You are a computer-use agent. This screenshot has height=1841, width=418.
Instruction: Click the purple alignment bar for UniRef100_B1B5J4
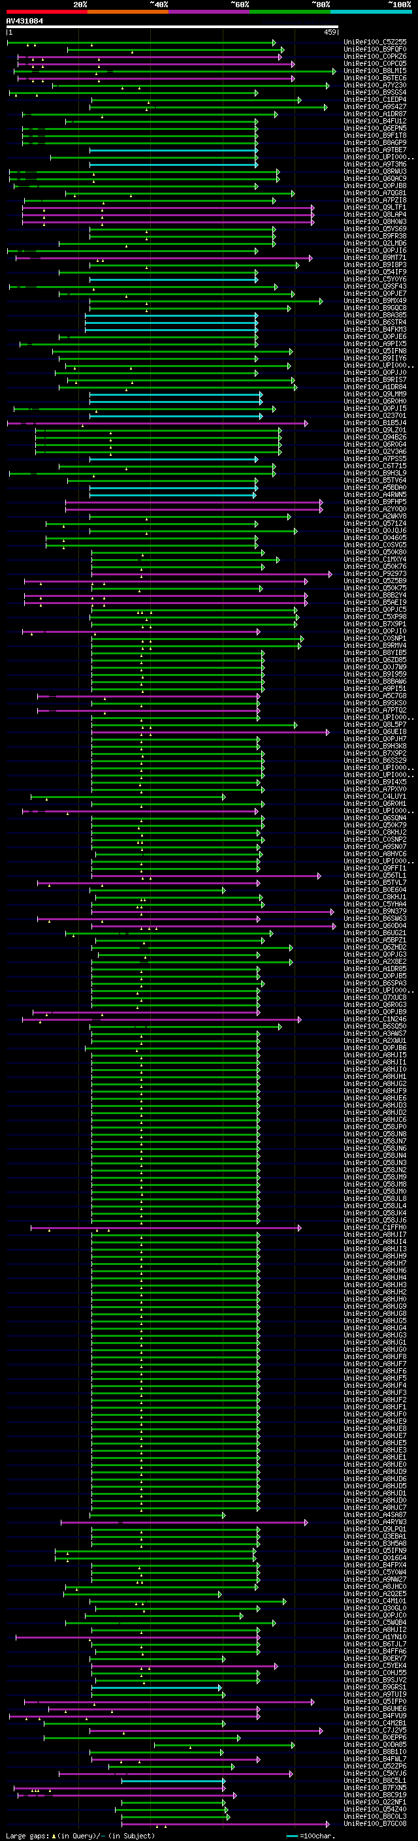(x=157, y=423)
